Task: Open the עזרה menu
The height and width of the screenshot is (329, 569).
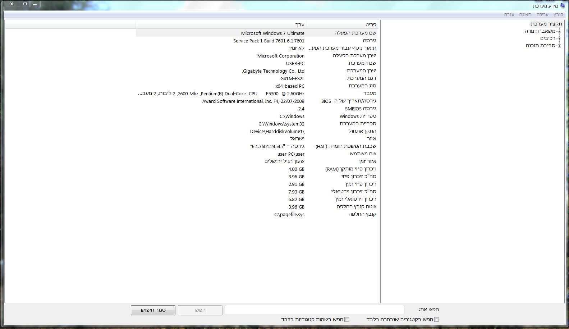Action: click(509, 15)
